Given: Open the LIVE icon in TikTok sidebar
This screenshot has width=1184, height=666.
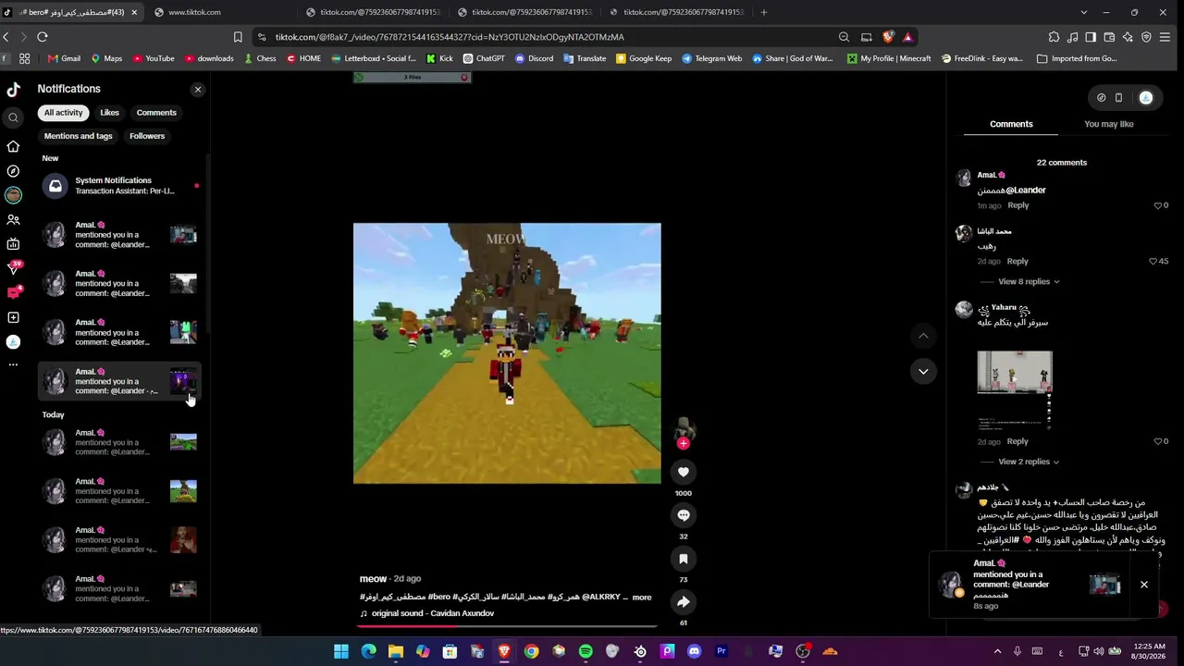Looking at the screenshot, I should click(13, 244).
